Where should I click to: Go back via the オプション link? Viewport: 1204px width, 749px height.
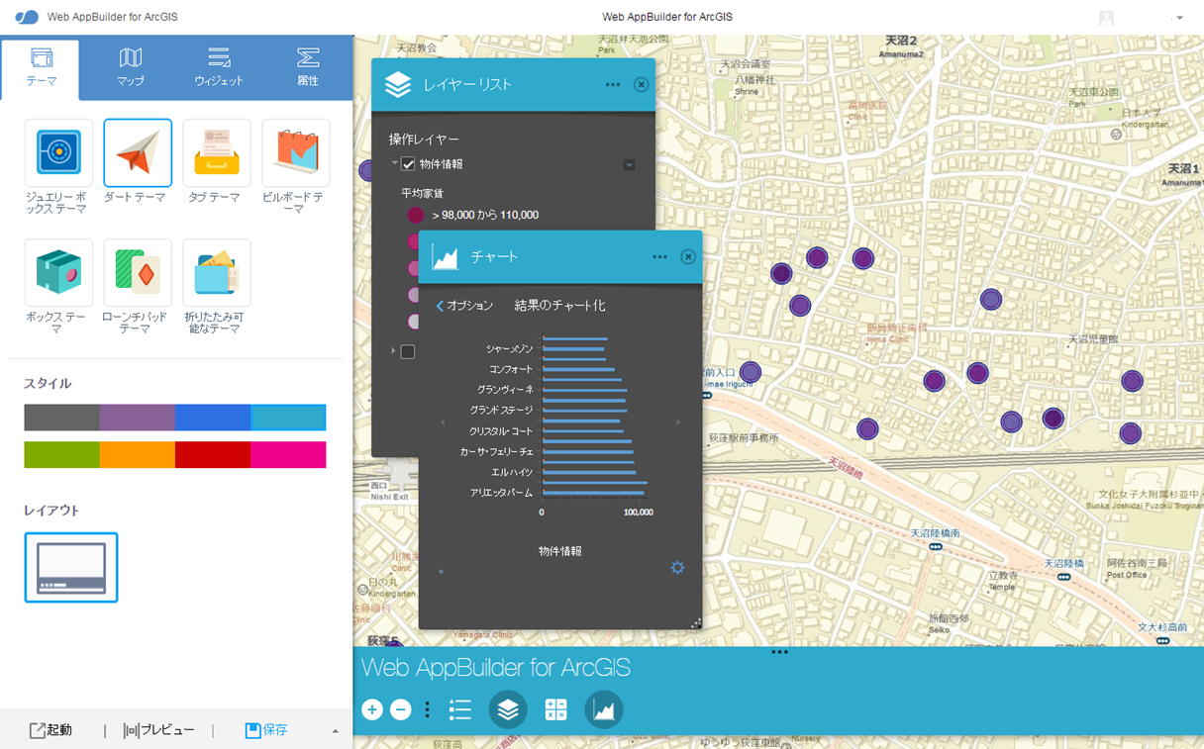[464, 306]
